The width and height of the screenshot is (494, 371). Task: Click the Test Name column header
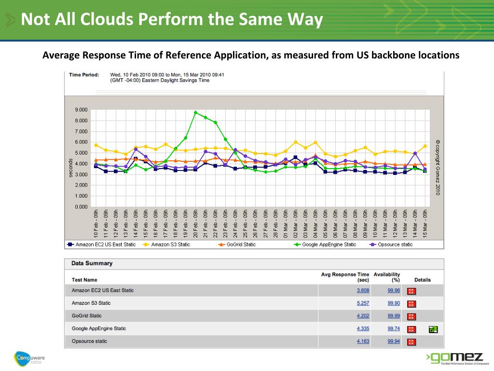click(84, 280)
